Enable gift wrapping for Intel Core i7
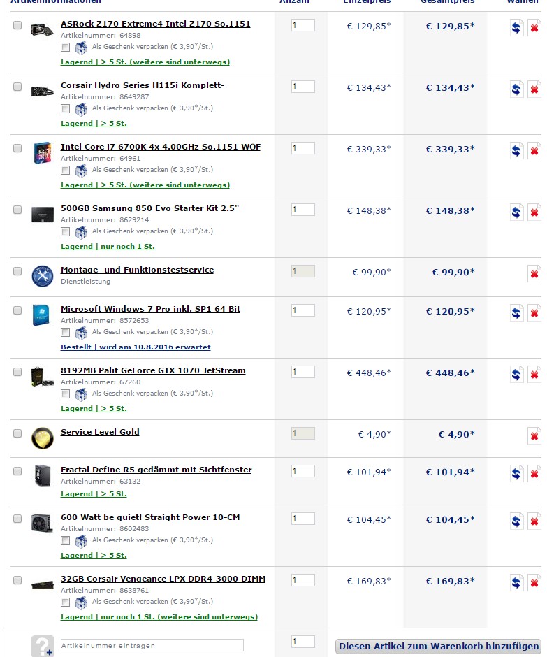Viewport: 547px width, 657px height. click(65, 171)
